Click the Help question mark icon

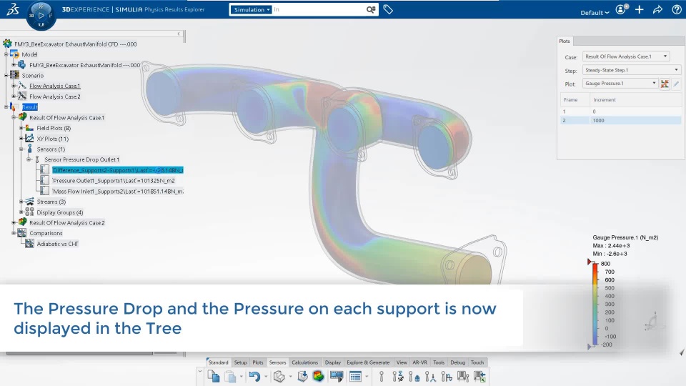(x=677, y=9)
